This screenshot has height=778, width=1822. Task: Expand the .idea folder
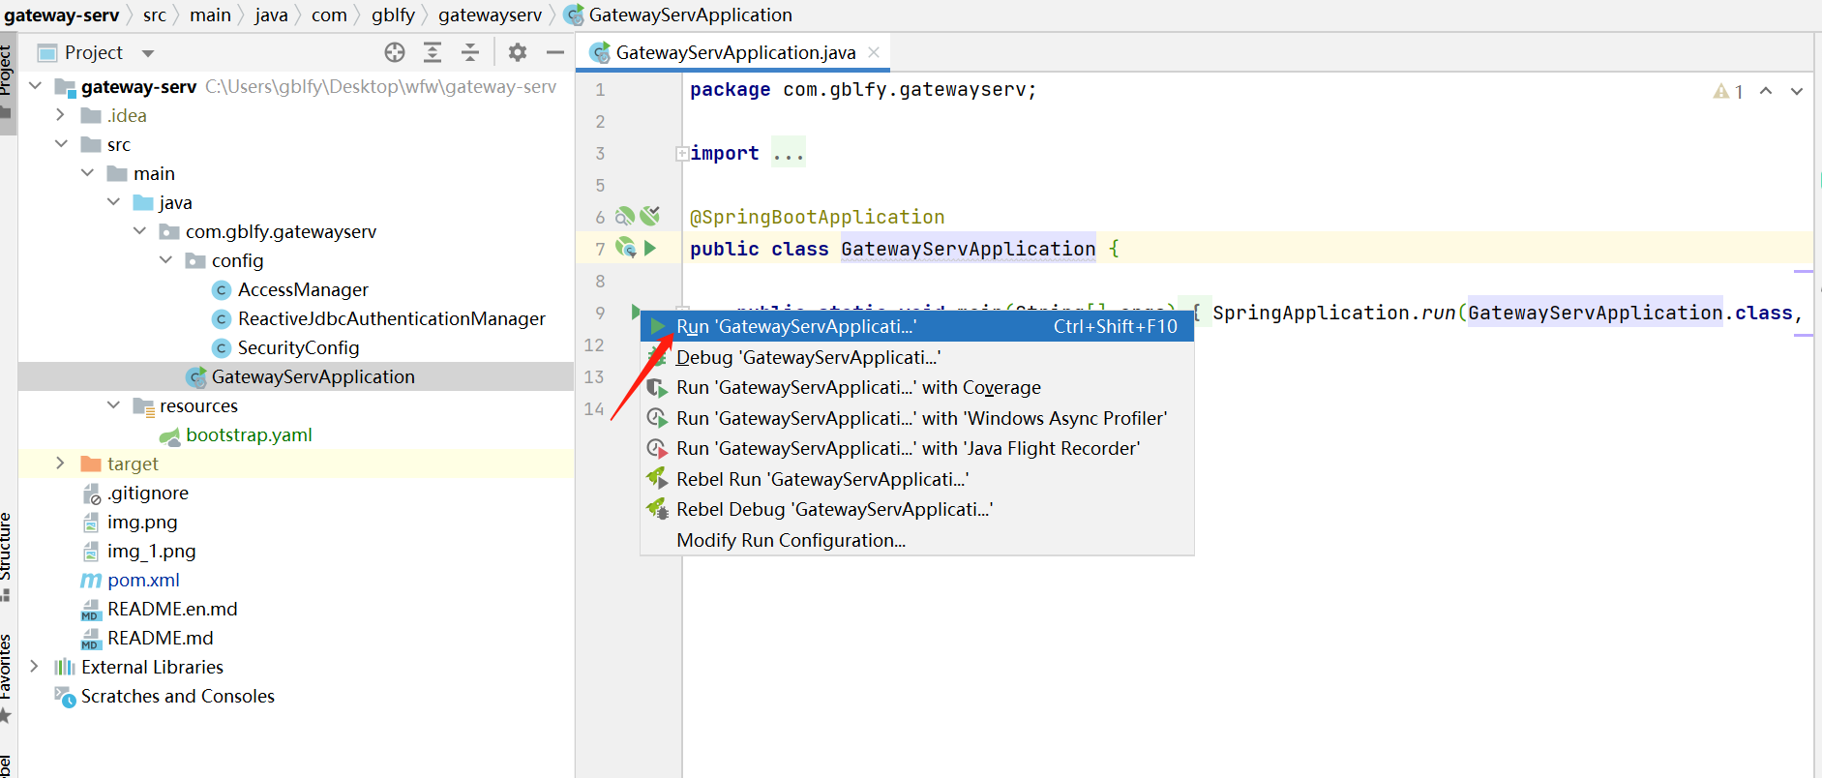tap(61, 115)
